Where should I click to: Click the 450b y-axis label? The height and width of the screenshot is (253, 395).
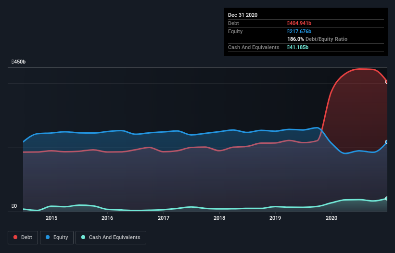[x=18, y=62]
